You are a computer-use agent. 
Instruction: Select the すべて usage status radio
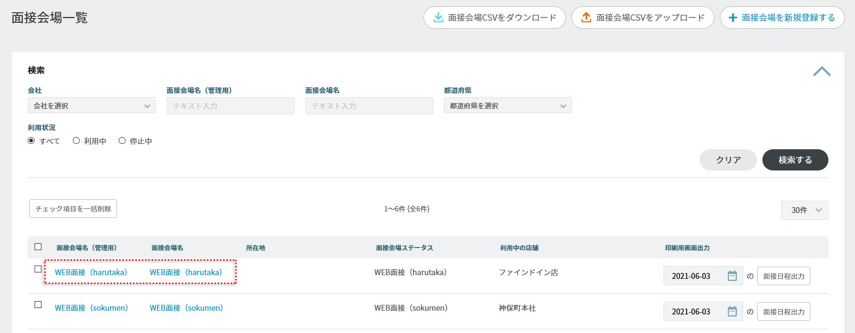click(31, 141)
